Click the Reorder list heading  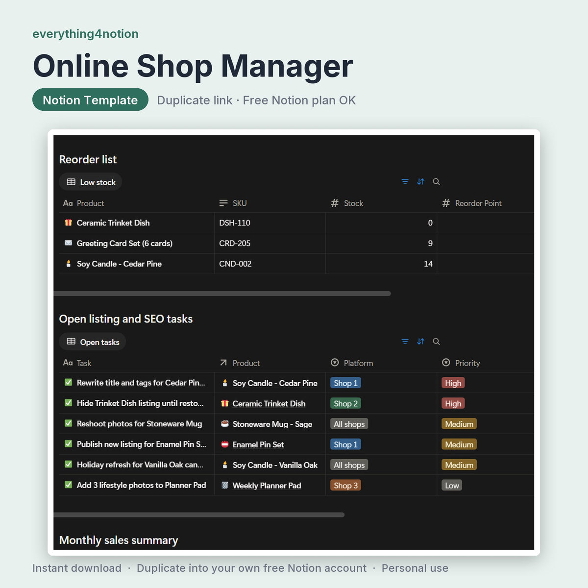point(88,159)
